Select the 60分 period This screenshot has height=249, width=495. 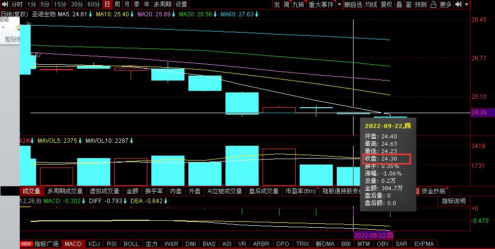94,4
